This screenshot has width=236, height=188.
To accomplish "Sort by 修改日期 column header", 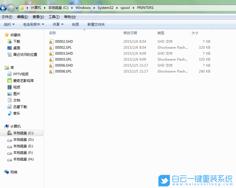I will point(130,33).
